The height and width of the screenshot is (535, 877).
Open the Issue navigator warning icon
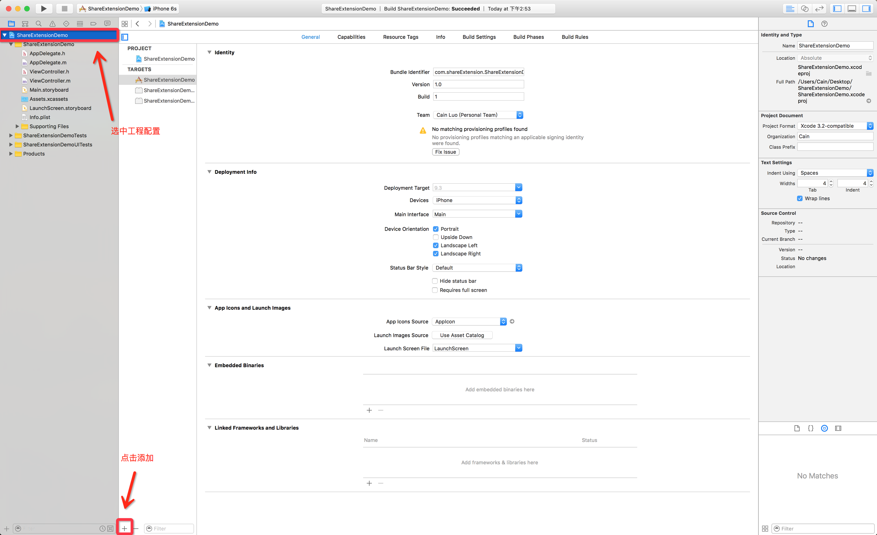click(52, 24)
